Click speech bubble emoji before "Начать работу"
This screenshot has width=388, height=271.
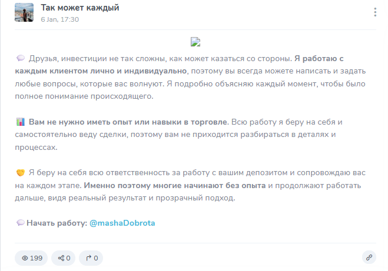pyautogui.click(x=21, y=223)
